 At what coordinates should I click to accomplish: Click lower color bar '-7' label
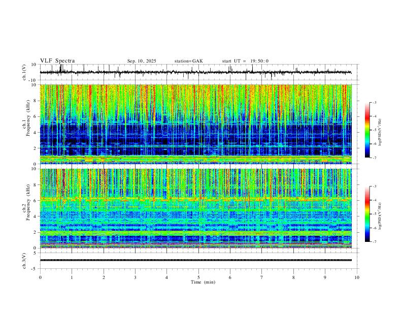[374, 241]
